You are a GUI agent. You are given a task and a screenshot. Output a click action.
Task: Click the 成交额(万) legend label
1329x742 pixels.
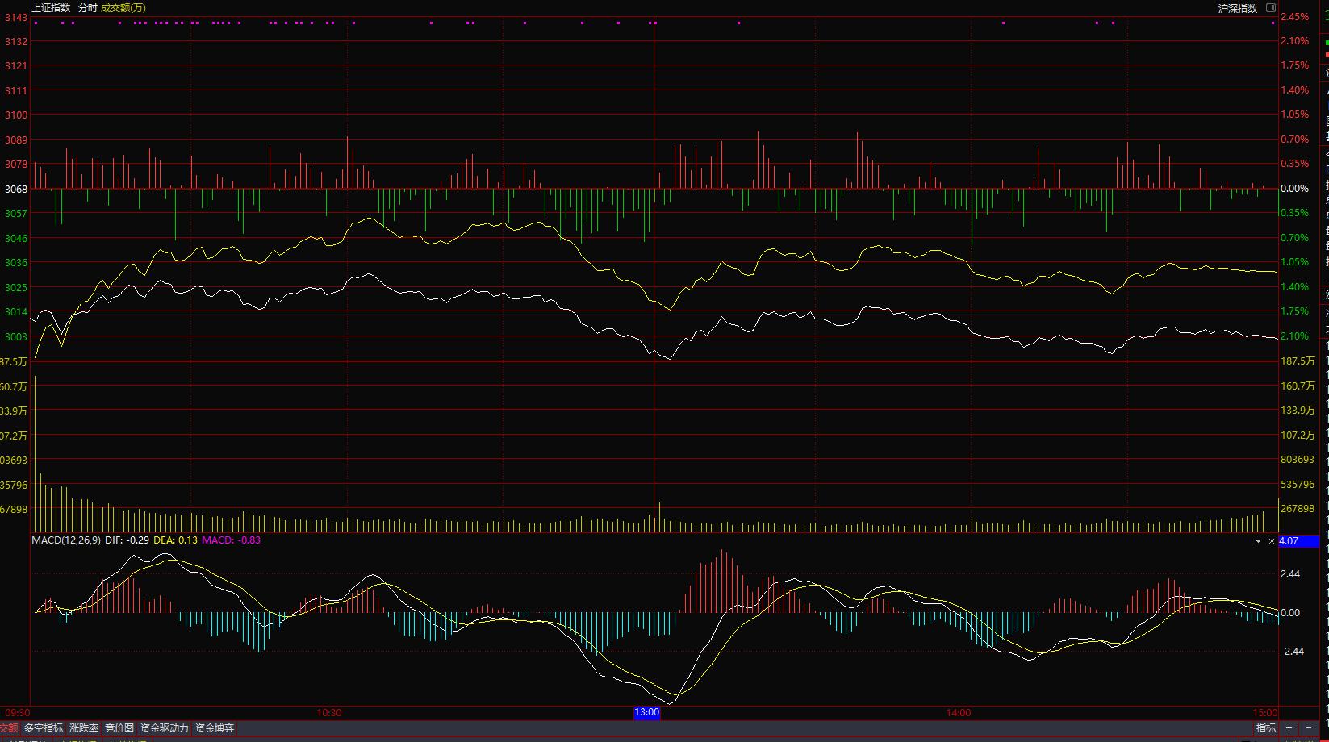click(123, 8)
